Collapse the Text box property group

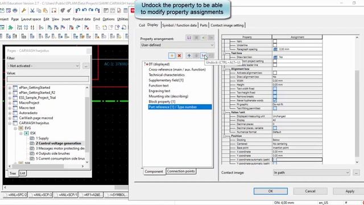click(x=225, y=53)
